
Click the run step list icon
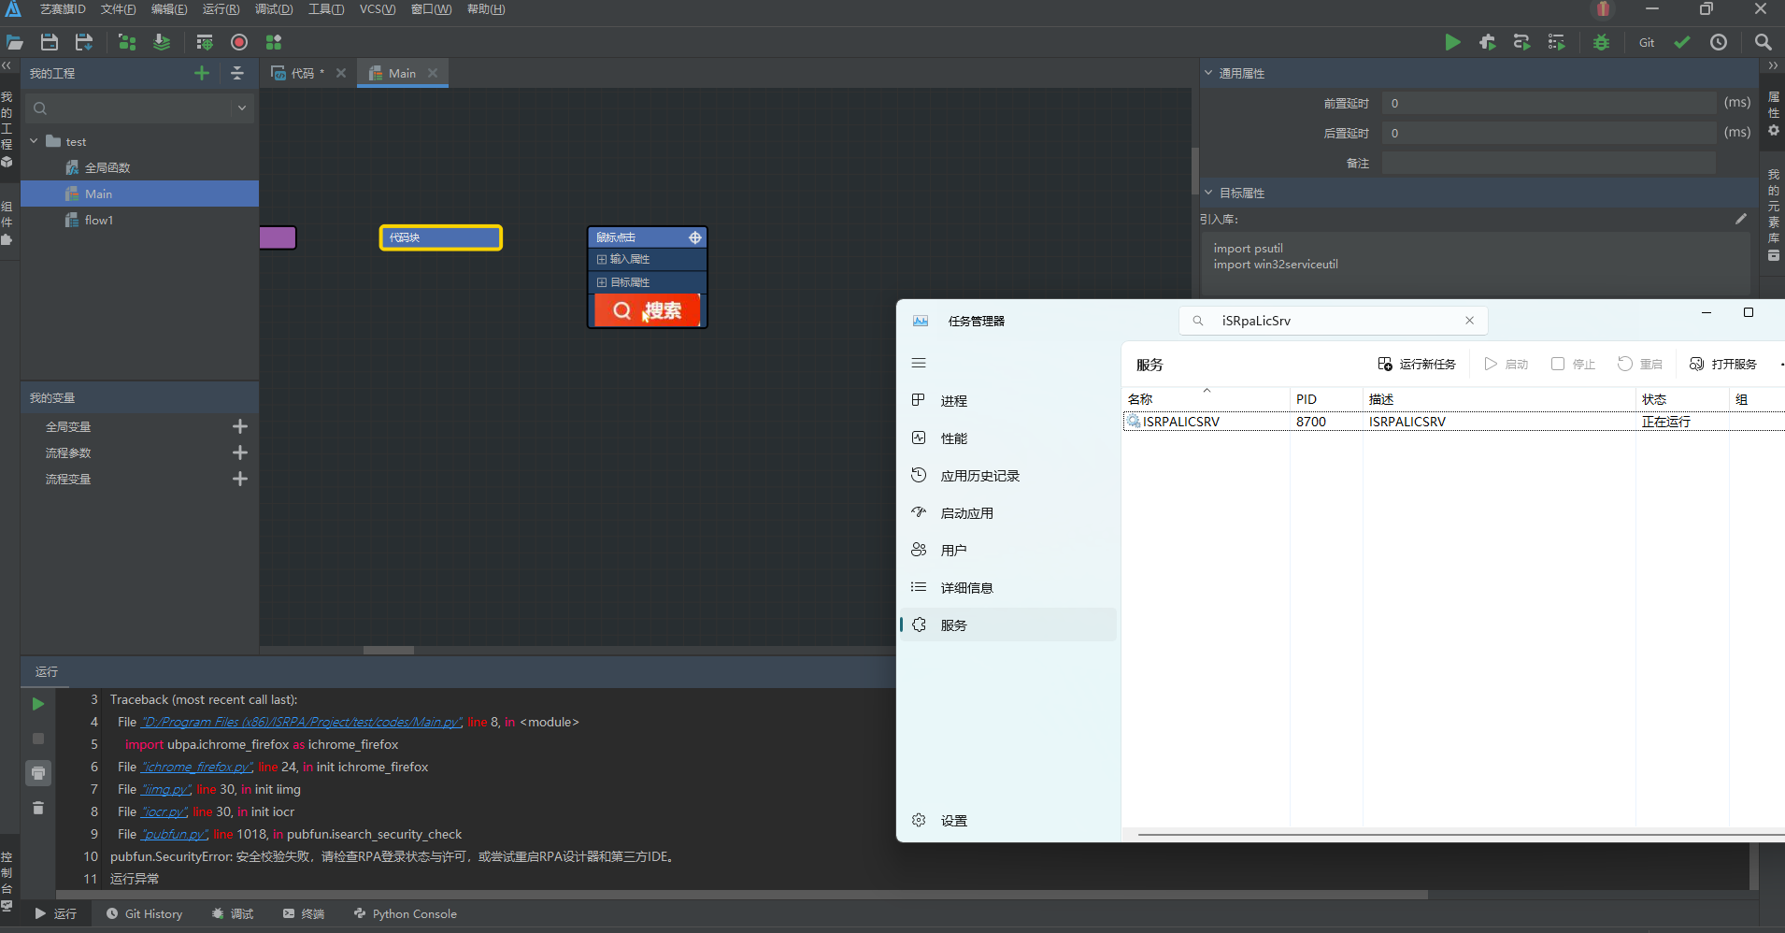(1557, 42)
